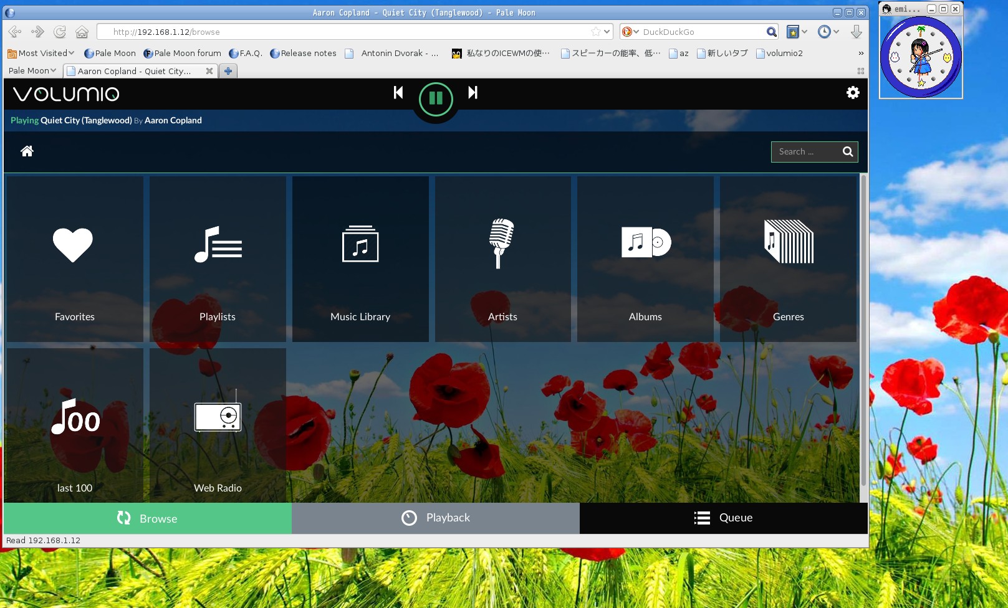Click the home icon in Volumio
The height and width of the screenshot is (608, 1008).
click(x=27, y=151)
